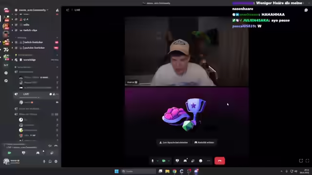Open microphone options arrow in call bar

point(157,161)
